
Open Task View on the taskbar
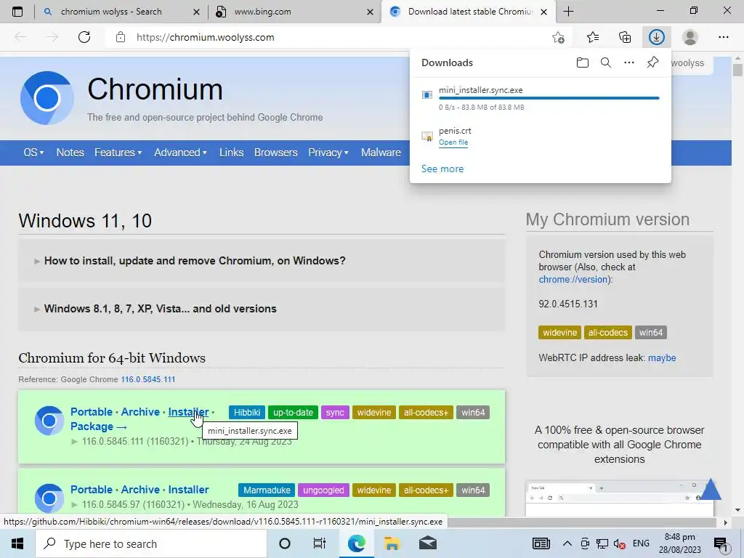tap(320, 543)
